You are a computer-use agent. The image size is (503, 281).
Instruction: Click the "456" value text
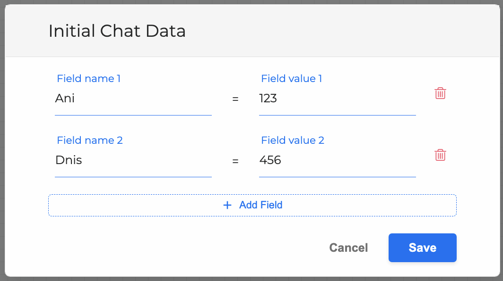click(x=270, y=160)
